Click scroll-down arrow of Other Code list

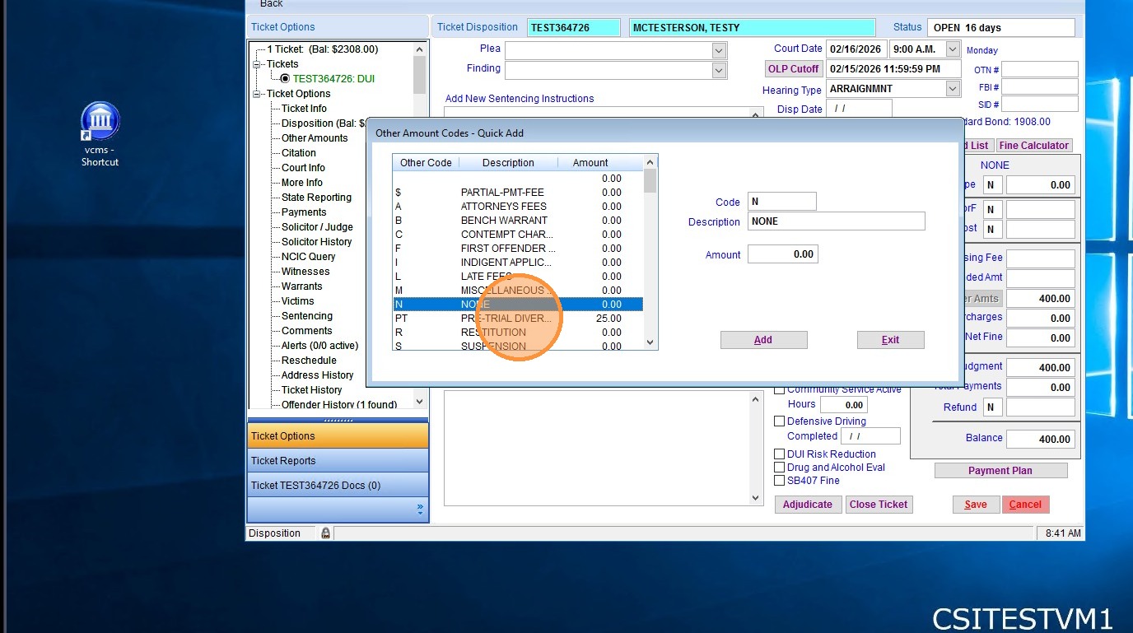click(x=650, y=342)
